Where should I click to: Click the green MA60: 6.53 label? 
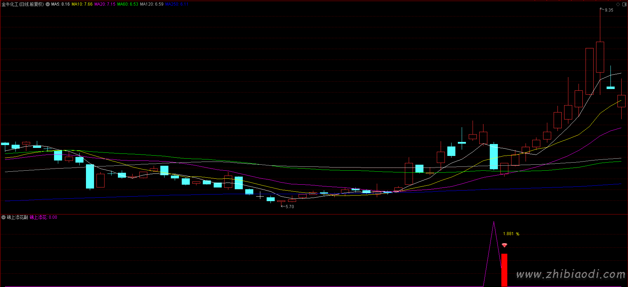128,4
